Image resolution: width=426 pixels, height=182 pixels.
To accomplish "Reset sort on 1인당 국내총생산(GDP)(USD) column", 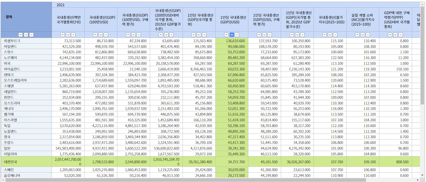I will click(x=237, y=35).
